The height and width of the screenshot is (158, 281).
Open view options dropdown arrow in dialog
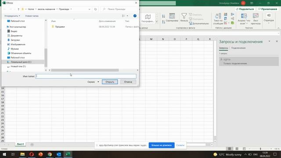[127, 16]
